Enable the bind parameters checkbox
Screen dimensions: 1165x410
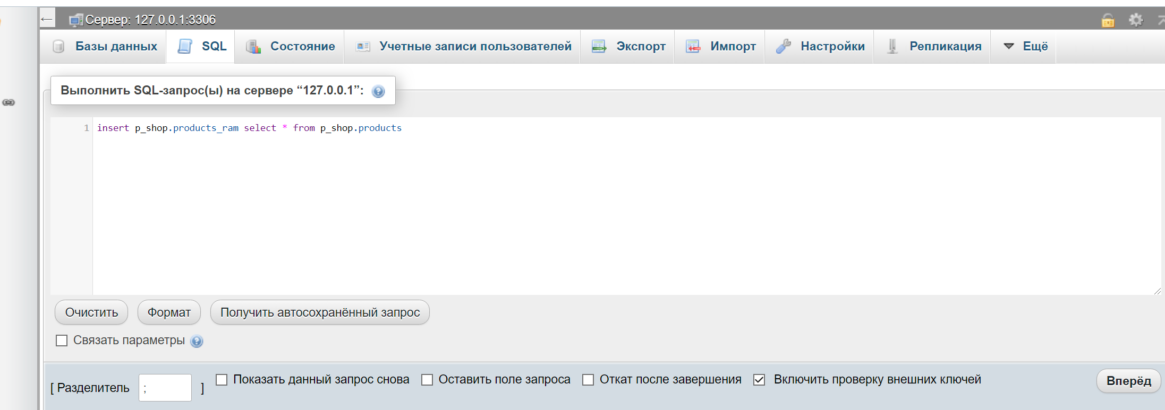tap(62, 341)
